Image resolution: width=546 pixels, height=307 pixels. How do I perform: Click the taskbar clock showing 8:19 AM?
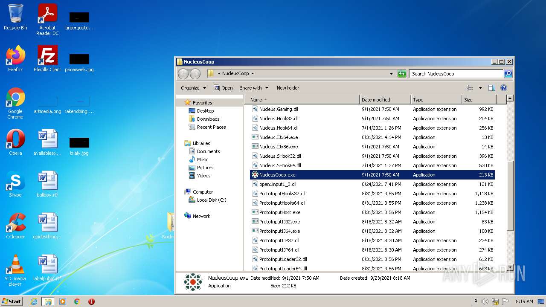524,301
